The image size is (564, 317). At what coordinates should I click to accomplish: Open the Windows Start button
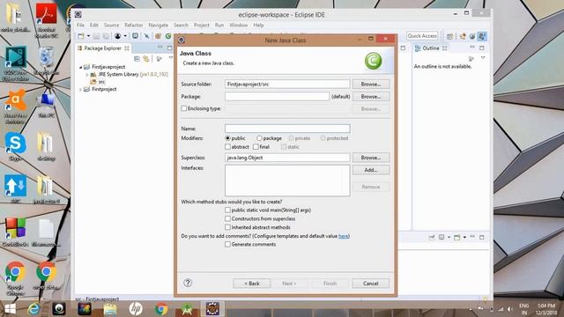(10, 309)
